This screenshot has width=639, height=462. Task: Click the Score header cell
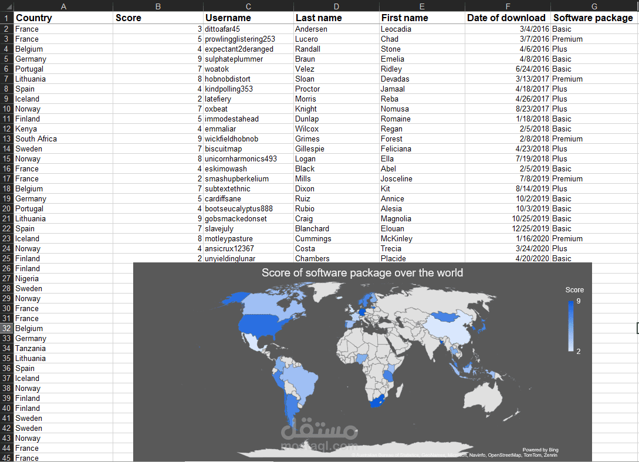point(158,18)
